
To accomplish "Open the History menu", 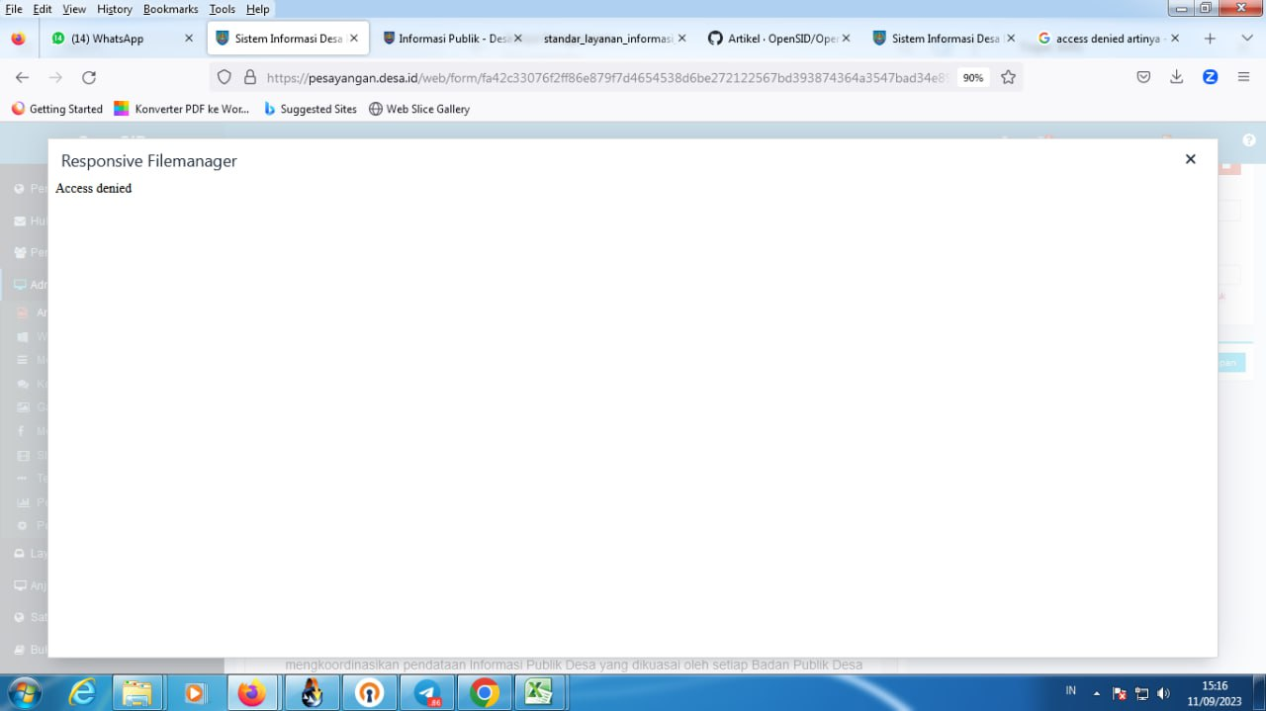I will pyautogui.click(x=115, y=9).
